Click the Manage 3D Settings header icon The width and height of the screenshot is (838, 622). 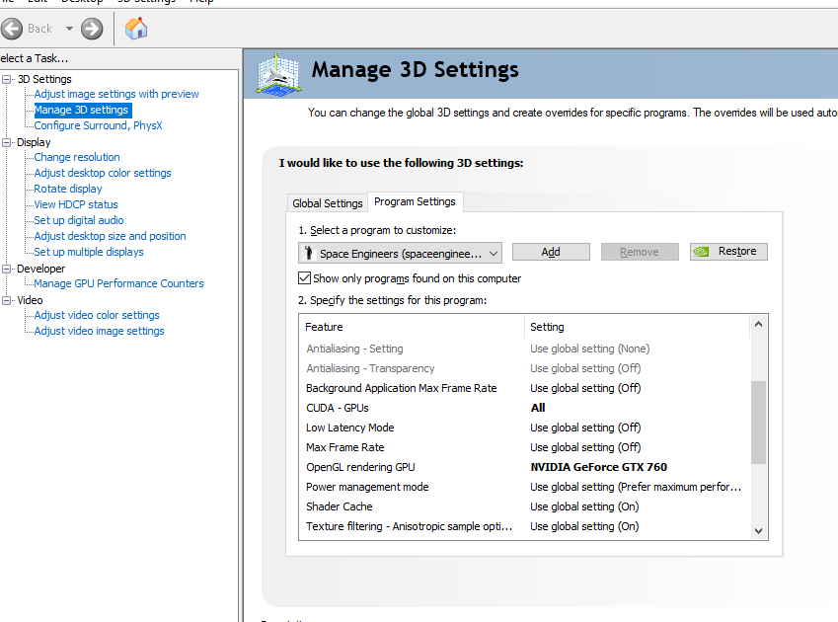279,75
